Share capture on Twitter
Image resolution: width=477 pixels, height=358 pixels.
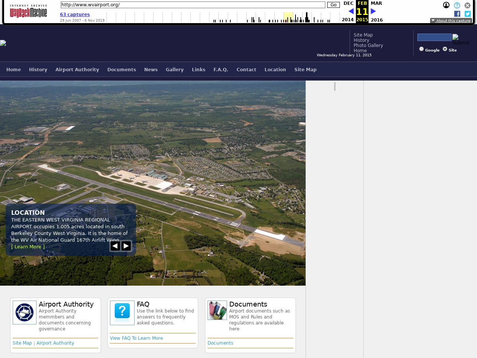468,14
